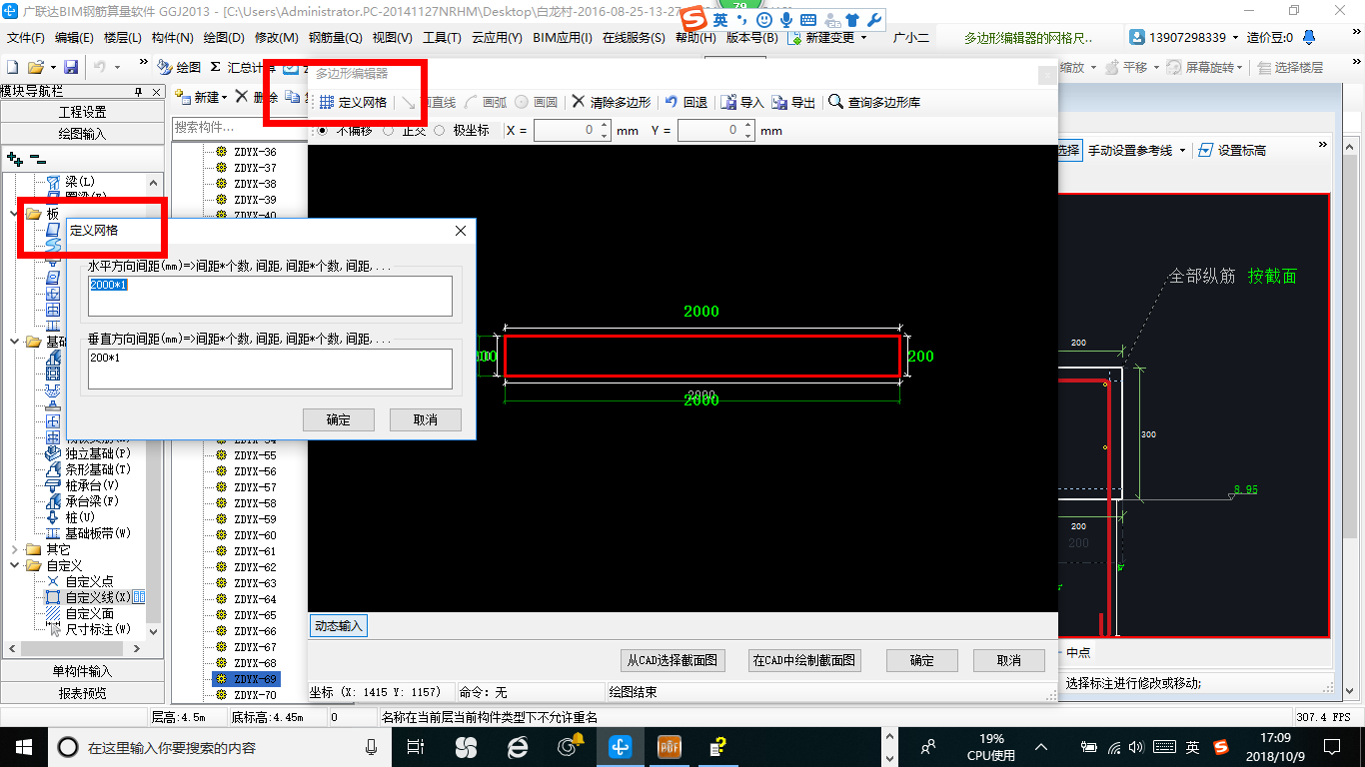This screenshot has height=767, width=1365.
Task: Select the 极坐标 radio button
Action: pyautogui.click(x=439, y=130)
